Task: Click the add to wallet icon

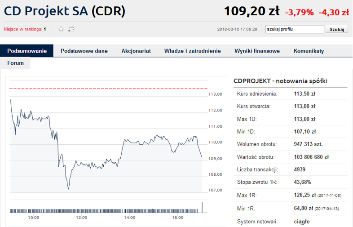Action: [71, 29]
